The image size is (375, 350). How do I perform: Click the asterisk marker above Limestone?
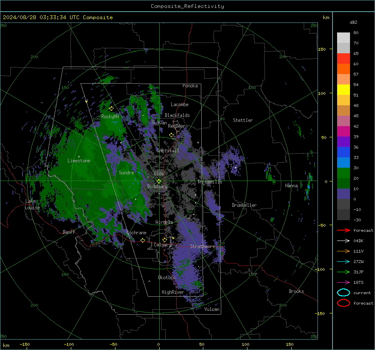79,157
